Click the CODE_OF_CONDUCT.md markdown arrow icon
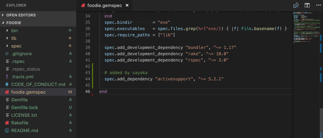Screen dimensions: 323x138 click(7, 84)
